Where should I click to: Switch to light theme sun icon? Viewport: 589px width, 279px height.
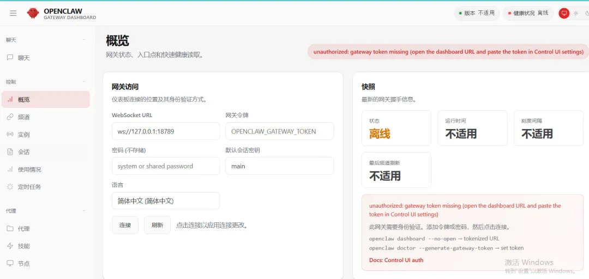click(x=576, y=13)
